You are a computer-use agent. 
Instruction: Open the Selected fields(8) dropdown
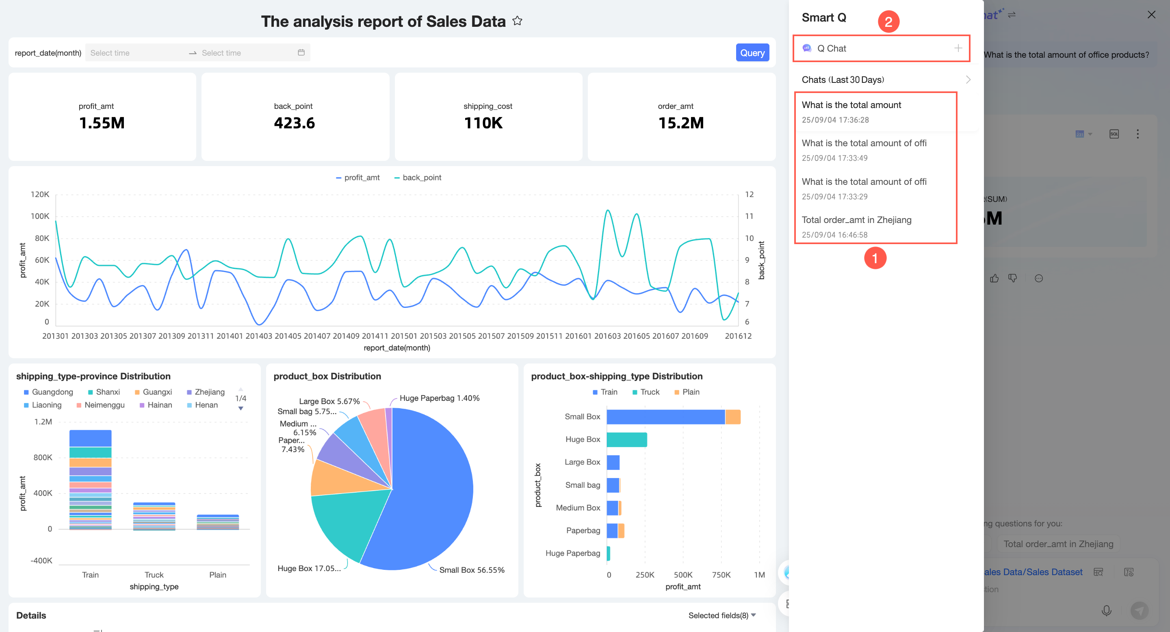(x=722, y=615)
